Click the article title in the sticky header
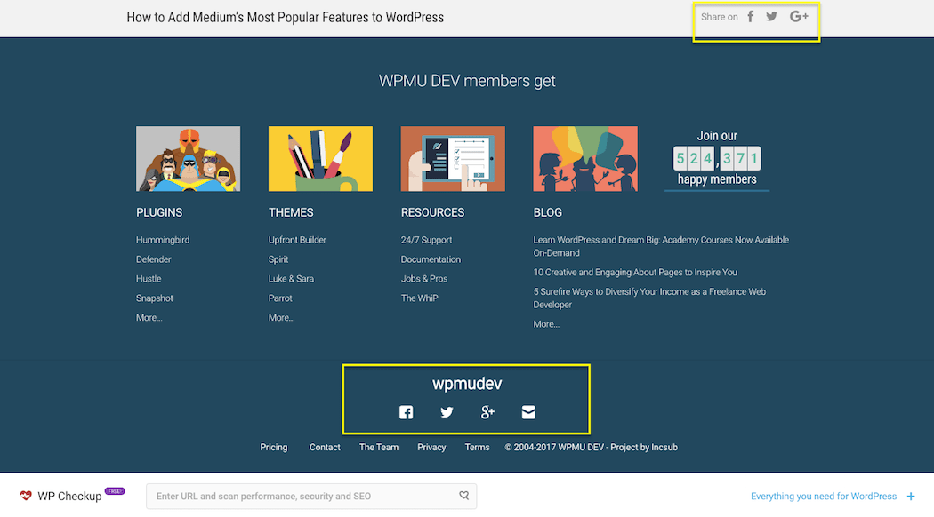Viewport: 934px width, 517px height. click(x=286, y=17)
